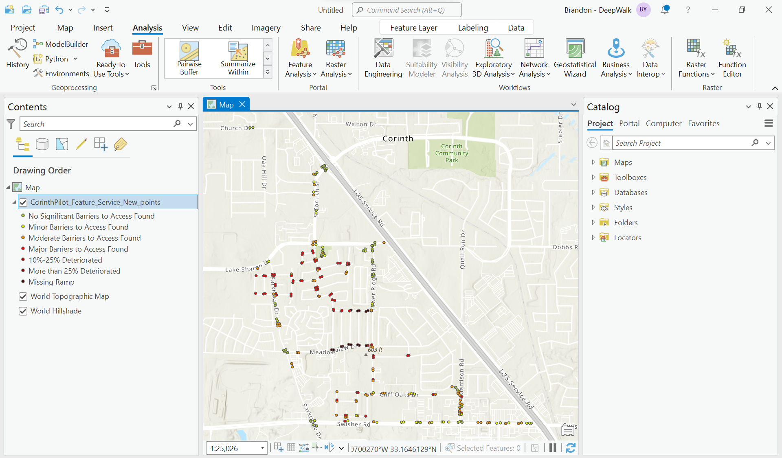The image size is (782, 458).
Task: Disable the World Hillshade layer
Action: pyautogui.click(x=23, y=311)
